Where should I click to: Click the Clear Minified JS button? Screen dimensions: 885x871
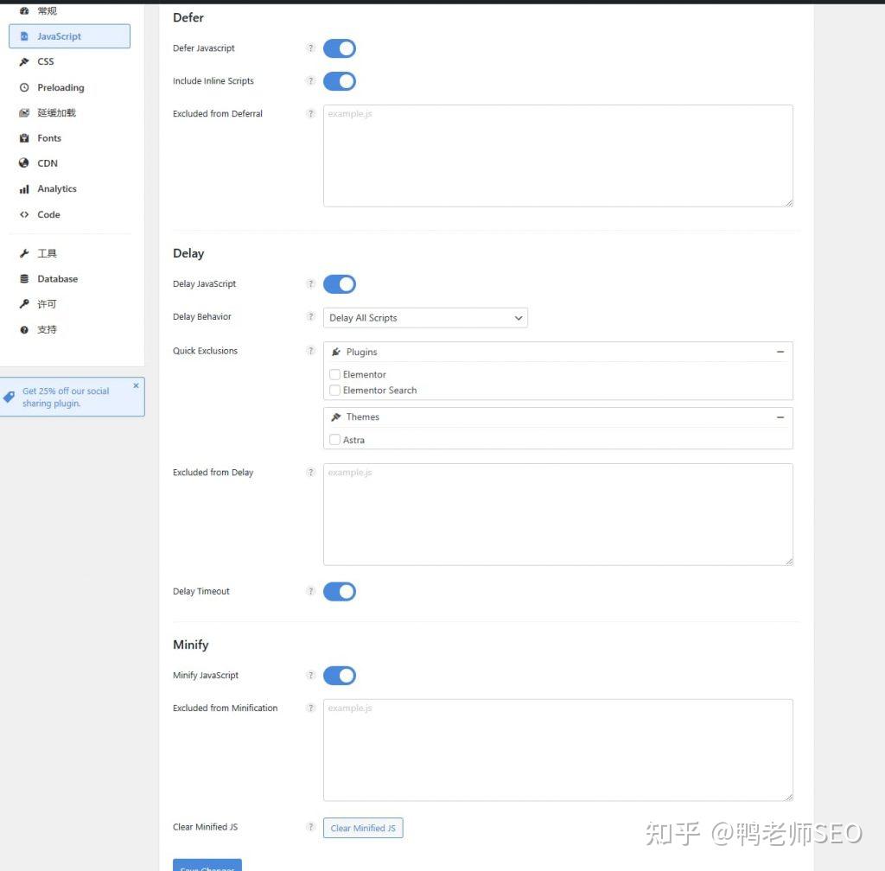[x=363, y=827]
